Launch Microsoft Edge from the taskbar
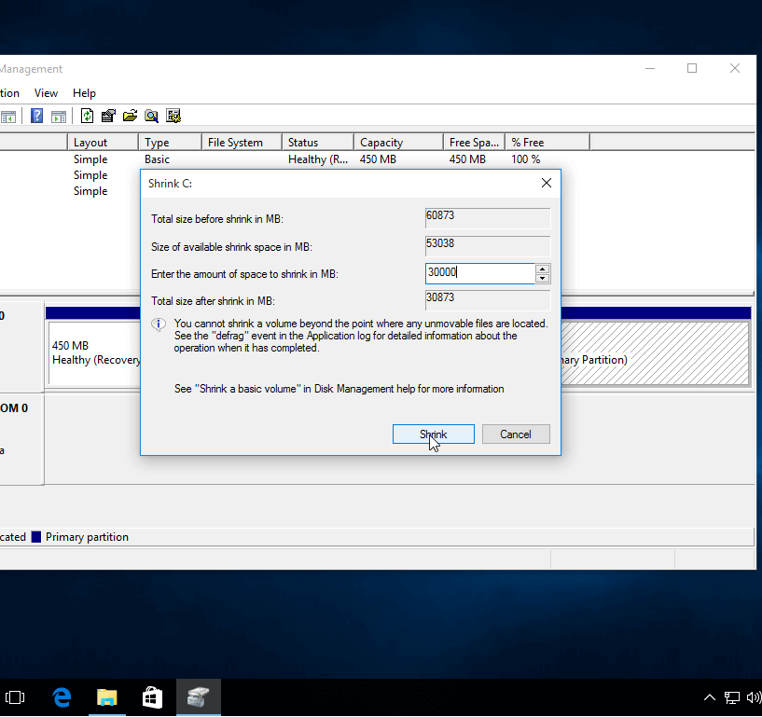 [x=61, y=696]
